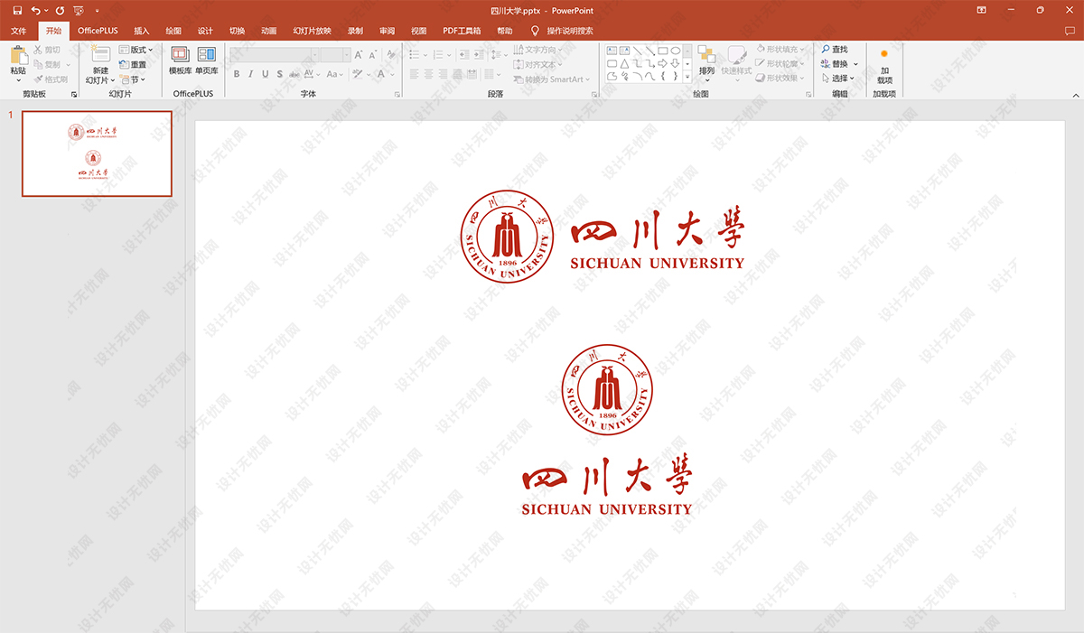Open Shape Fill (形状填充) dropdown

[x=780, y=50]
